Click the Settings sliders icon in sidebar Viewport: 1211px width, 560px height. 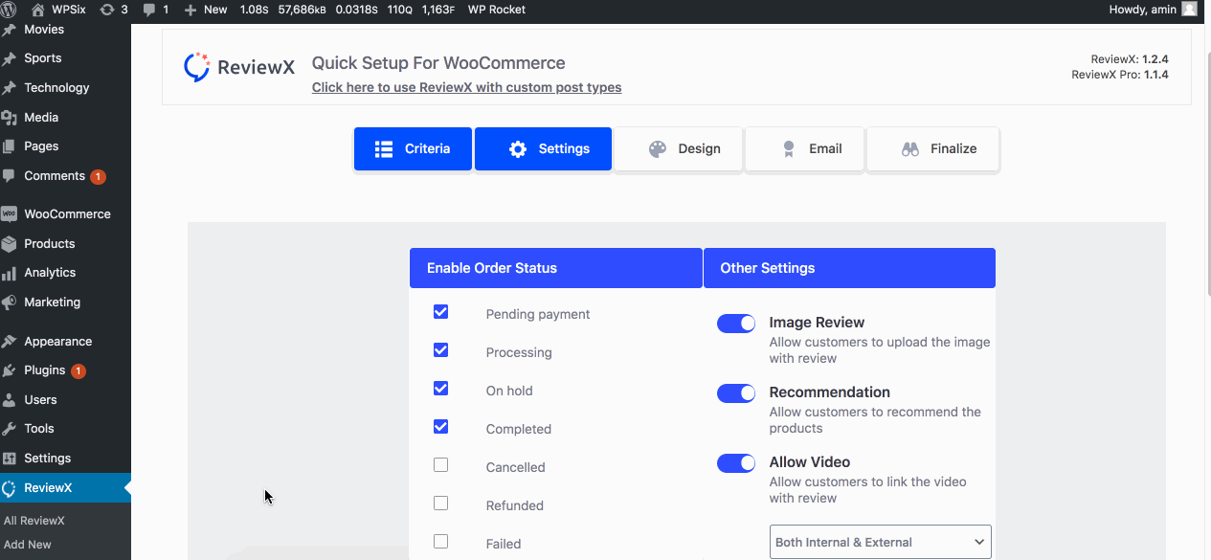tap(10, 459)
